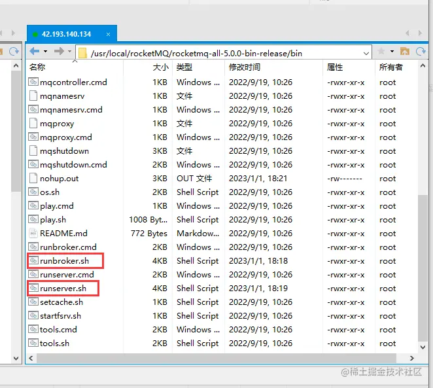
Task: Click the refresh icon in left pane
Action: [x=14, y=51]
